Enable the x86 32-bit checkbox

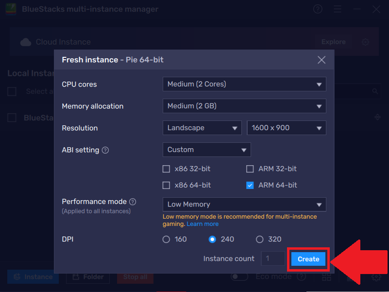[x=167, y=169]
